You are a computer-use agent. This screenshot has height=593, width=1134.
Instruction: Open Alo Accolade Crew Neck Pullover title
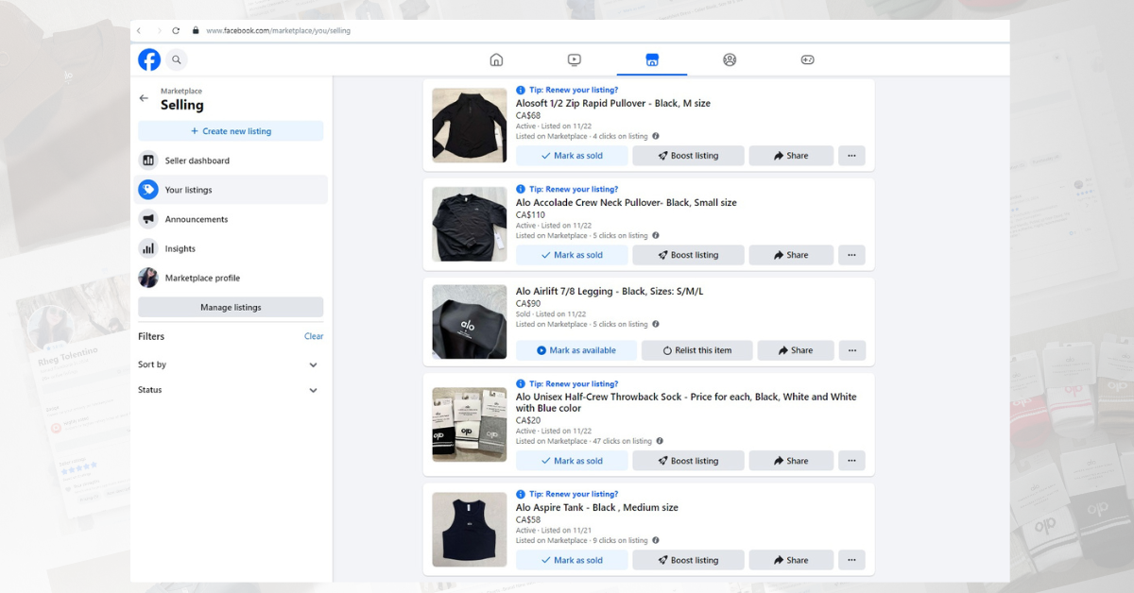coord(626,202)
